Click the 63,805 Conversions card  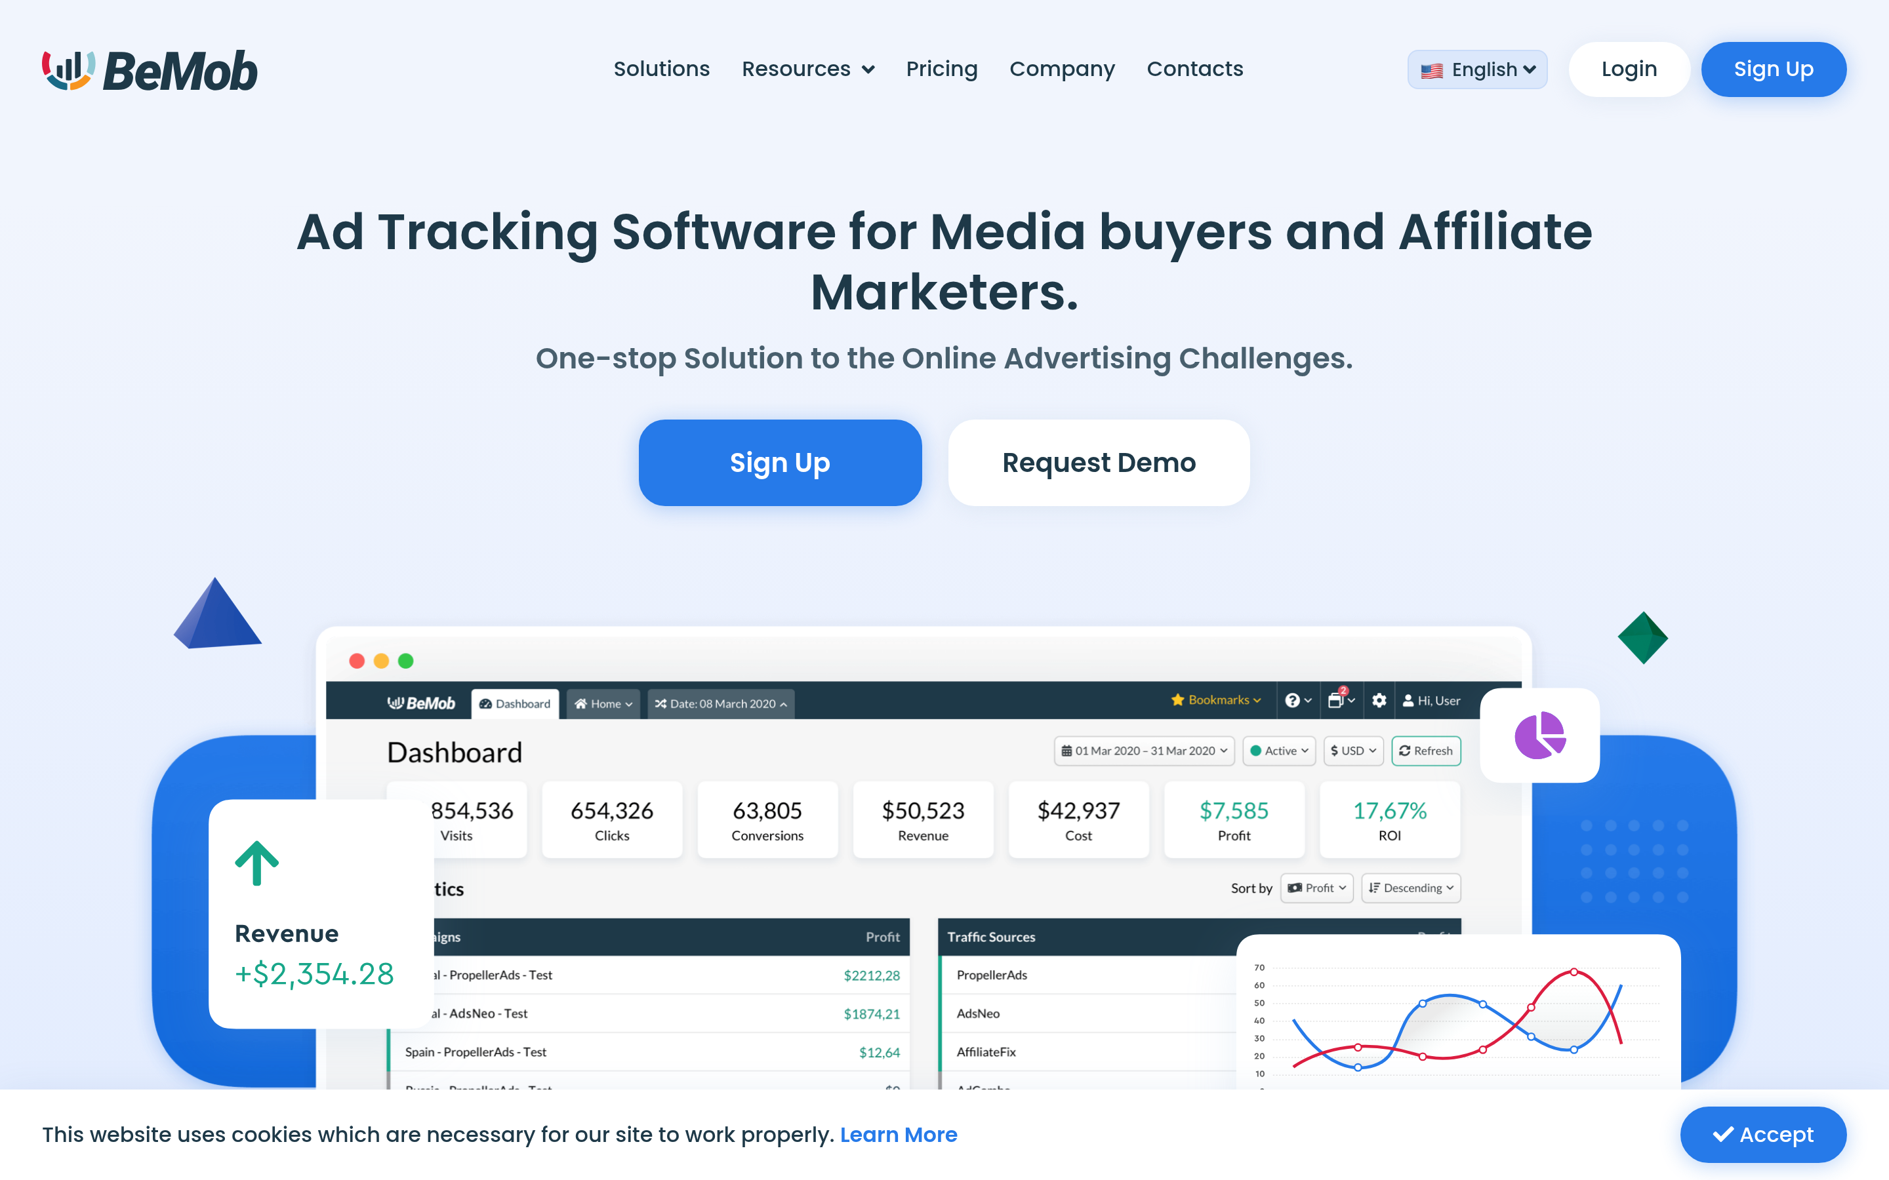(x=767, y=820)
